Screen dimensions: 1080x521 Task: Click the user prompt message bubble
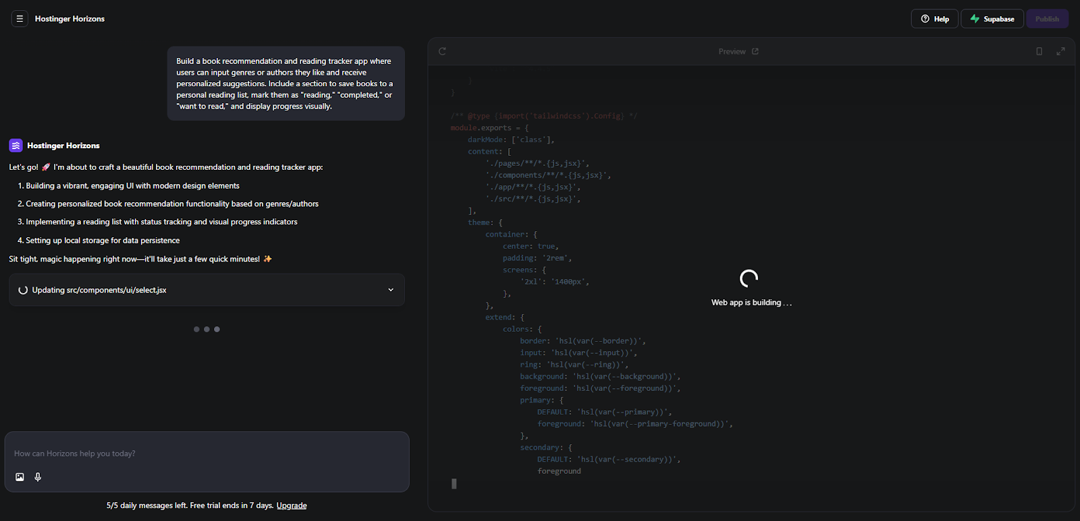[286, 84]
